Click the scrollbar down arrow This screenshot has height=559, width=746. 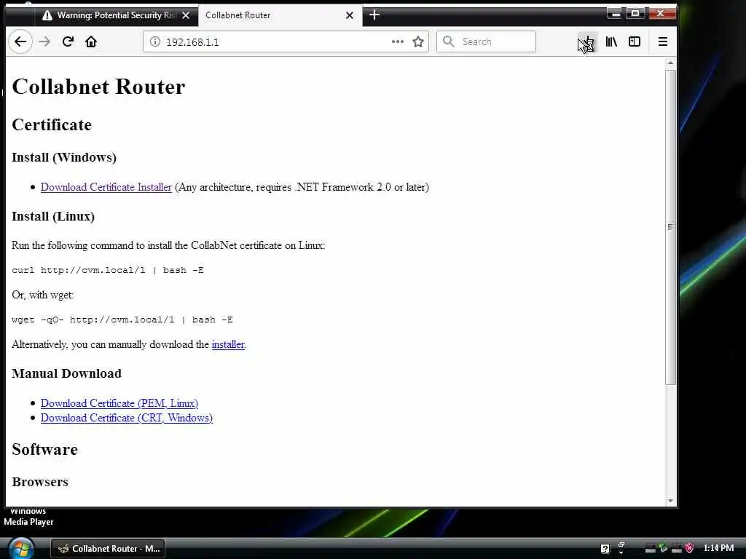coord(670,501)
